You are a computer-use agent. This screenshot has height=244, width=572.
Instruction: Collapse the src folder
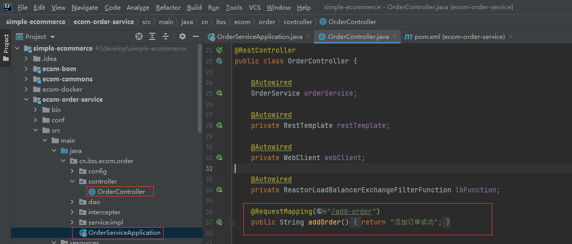pyautogui.click(x=35, y=130)
